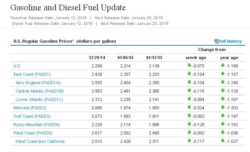Viewport: 250px width, 152px height.
Task: Click green down arrow in U.S. week-ago column
Action: (189, 65)
